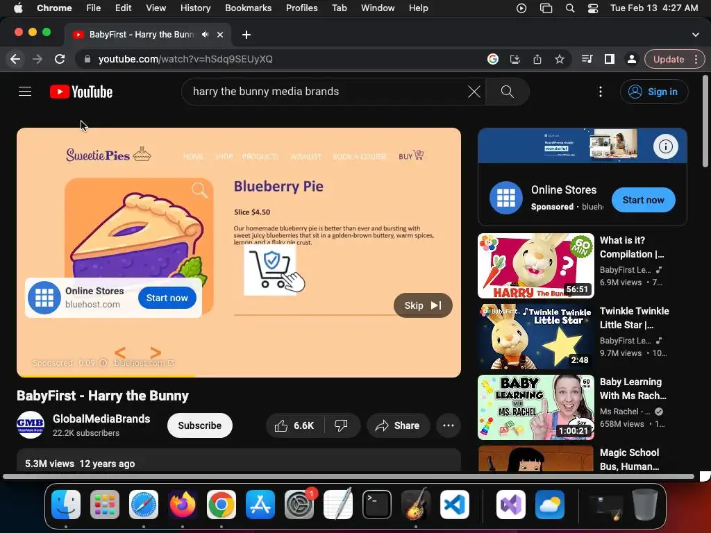Mute the BabyFirst tab audio
The height and width of the screenshot is (533, 711).
coord(206,35)
